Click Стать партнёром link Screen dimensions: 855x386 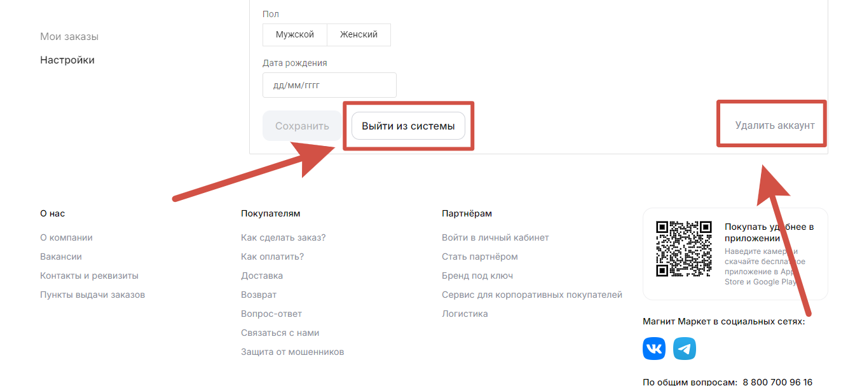tap(479, 256)
